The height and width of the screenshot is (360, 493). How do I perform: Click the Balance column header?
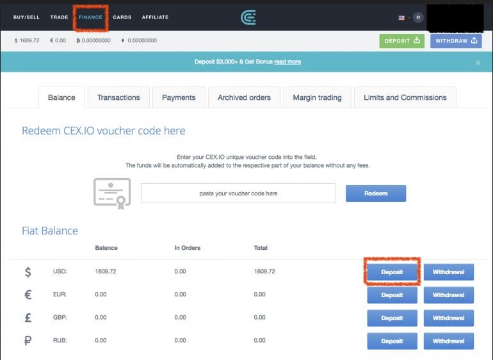tap(106, 248)
